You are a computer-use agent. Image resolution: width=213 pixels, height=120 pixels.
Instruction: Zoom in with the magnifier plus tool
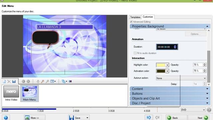43,81
